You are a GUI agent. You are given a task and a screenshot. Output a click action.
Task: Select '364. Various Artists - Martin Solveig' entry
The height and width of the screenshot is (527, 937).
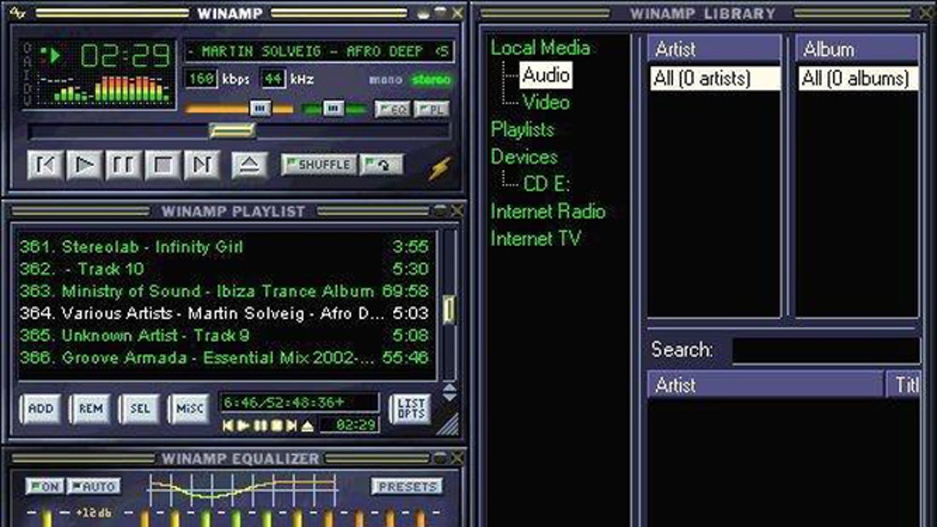(x=224, y=313)
